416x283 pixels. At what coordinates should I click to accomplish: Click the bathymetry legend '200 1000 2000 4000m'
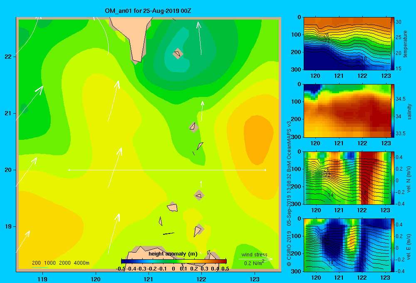click(60, 263)
